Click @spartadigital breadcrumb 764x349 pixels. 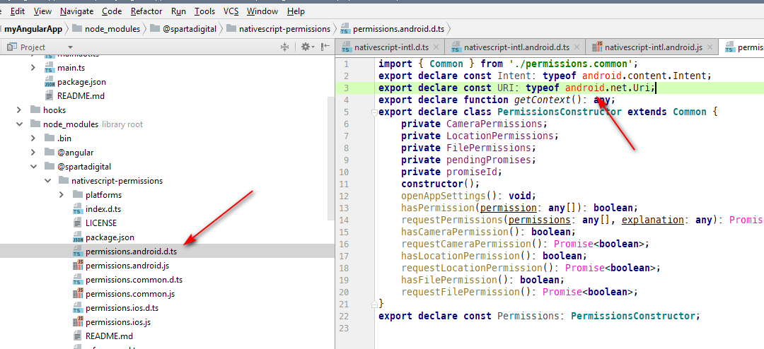point(183,29)
